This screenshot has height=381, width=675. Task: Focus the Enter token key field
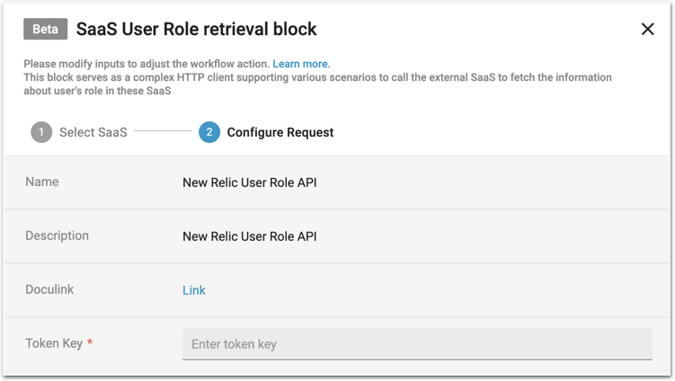pos(417,344)
